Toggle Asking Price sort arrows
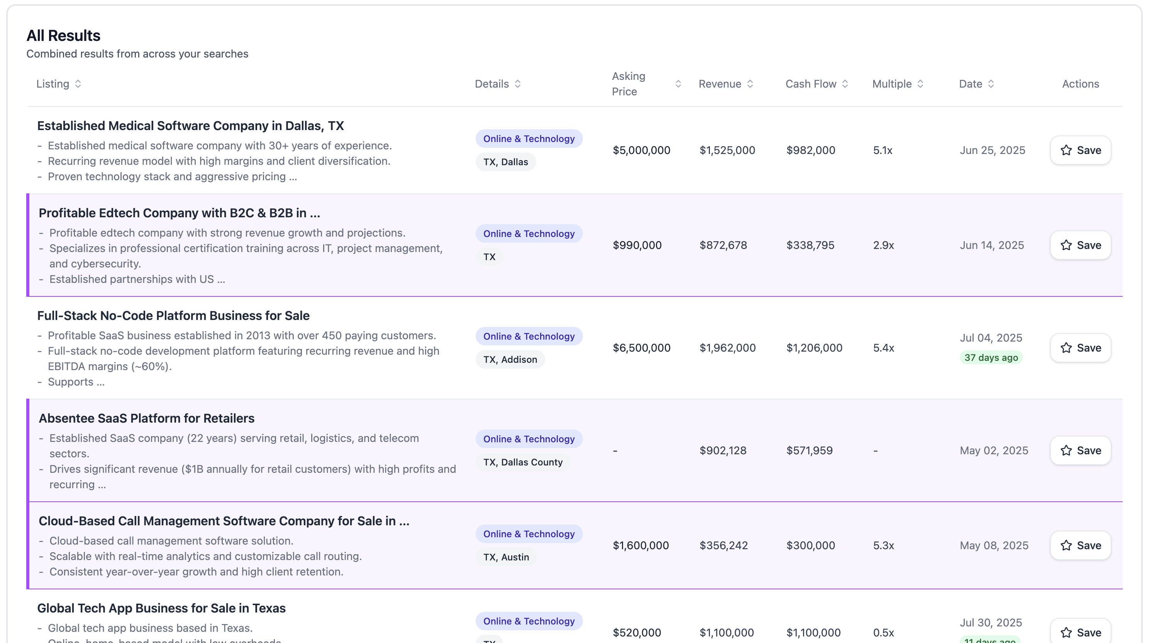This screenshot has height=643, width=1152. pyautogui.click(x=678, y=84)
